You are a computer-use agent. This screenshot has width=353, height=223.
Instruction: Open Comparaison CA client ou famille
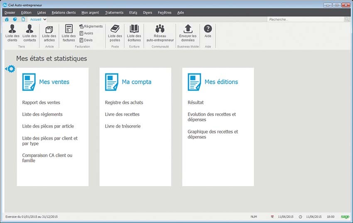(x=47, y=158)
